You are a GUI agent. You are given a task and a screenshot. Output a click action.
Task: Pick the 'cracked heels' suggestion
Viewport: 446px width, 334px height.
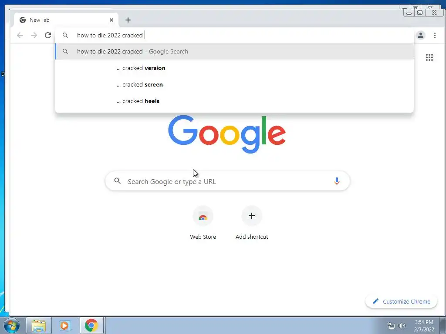pos(234,101)
